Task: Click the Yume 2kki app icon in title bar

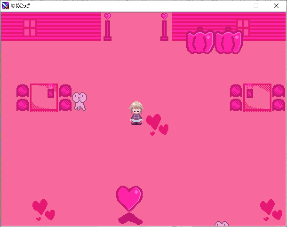Action: point(5,6)
